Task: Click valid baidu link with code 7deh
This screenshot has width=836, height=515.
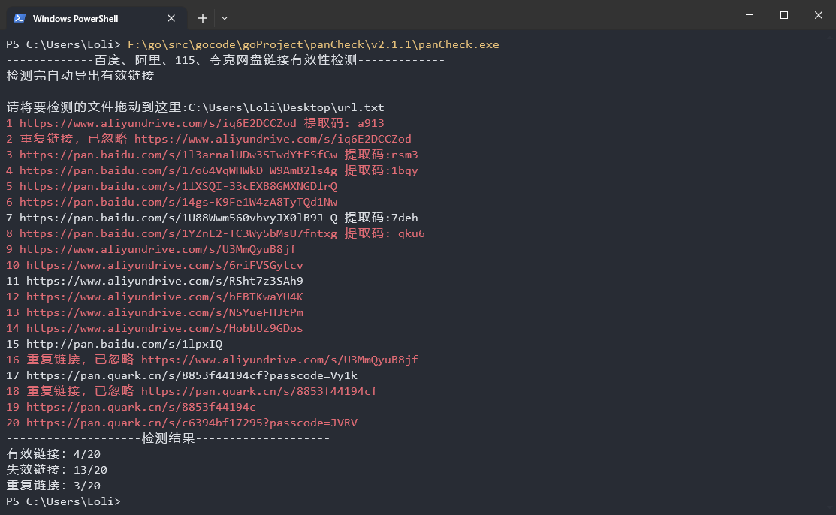Action: click(x=219, y=218)
